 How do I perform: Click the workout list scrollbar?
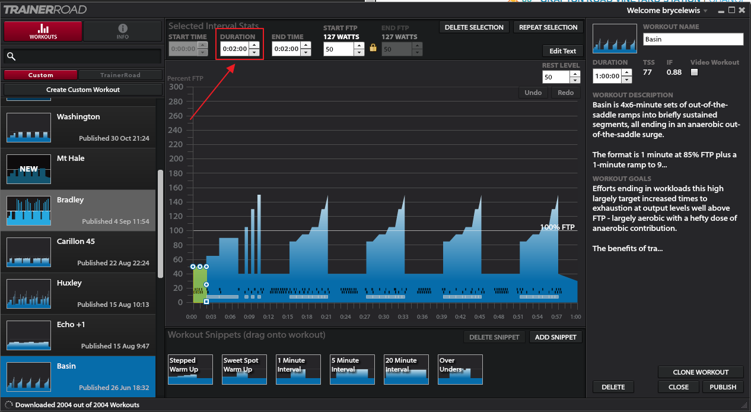(x=160, y=224)
